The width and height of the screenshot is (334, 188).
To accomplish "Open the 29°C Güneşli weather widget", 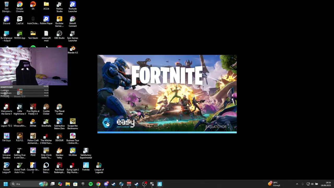I will pos(274,184).
